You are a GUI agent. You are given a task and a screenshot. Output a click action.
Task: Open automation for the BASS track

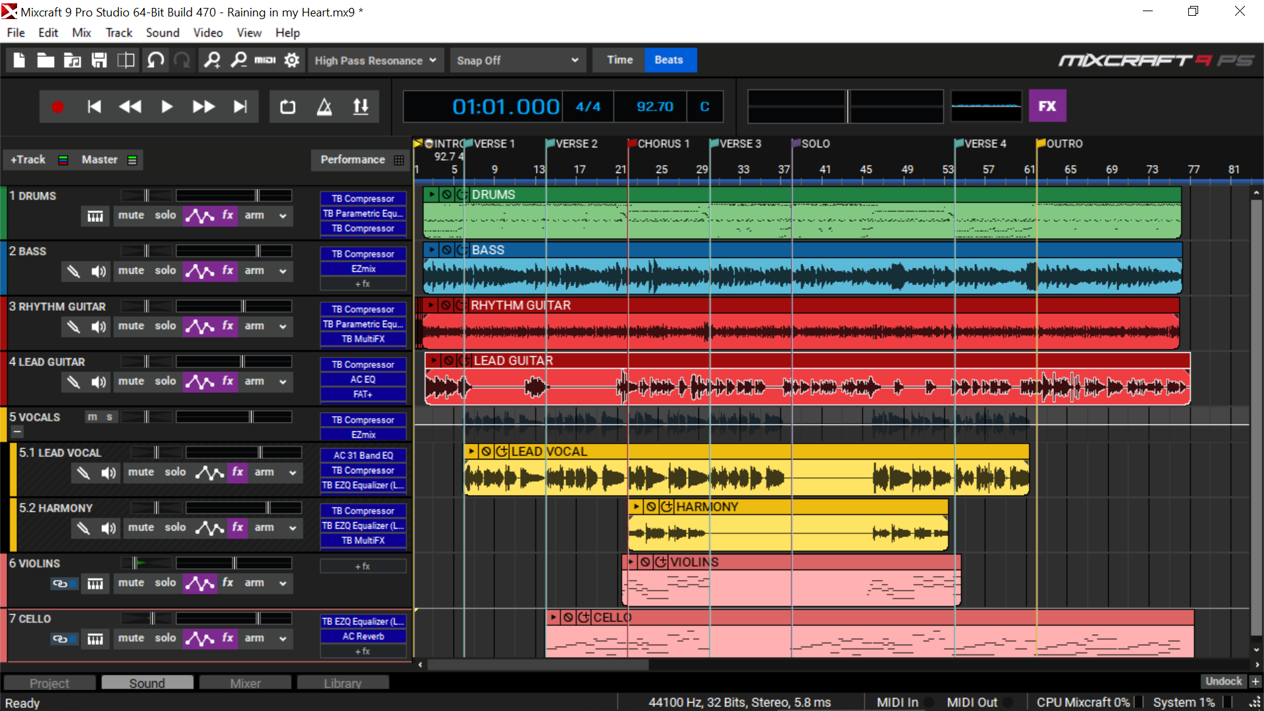(200, 271)
